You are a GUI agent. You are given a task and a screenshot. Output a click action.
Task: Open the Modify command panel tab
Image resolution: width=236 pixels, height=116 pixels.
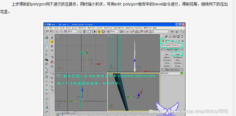click(166, 37)
